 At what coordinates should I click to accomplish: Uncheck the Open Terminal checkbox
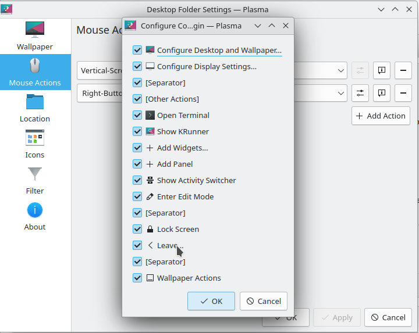click(x=137, y=115)
